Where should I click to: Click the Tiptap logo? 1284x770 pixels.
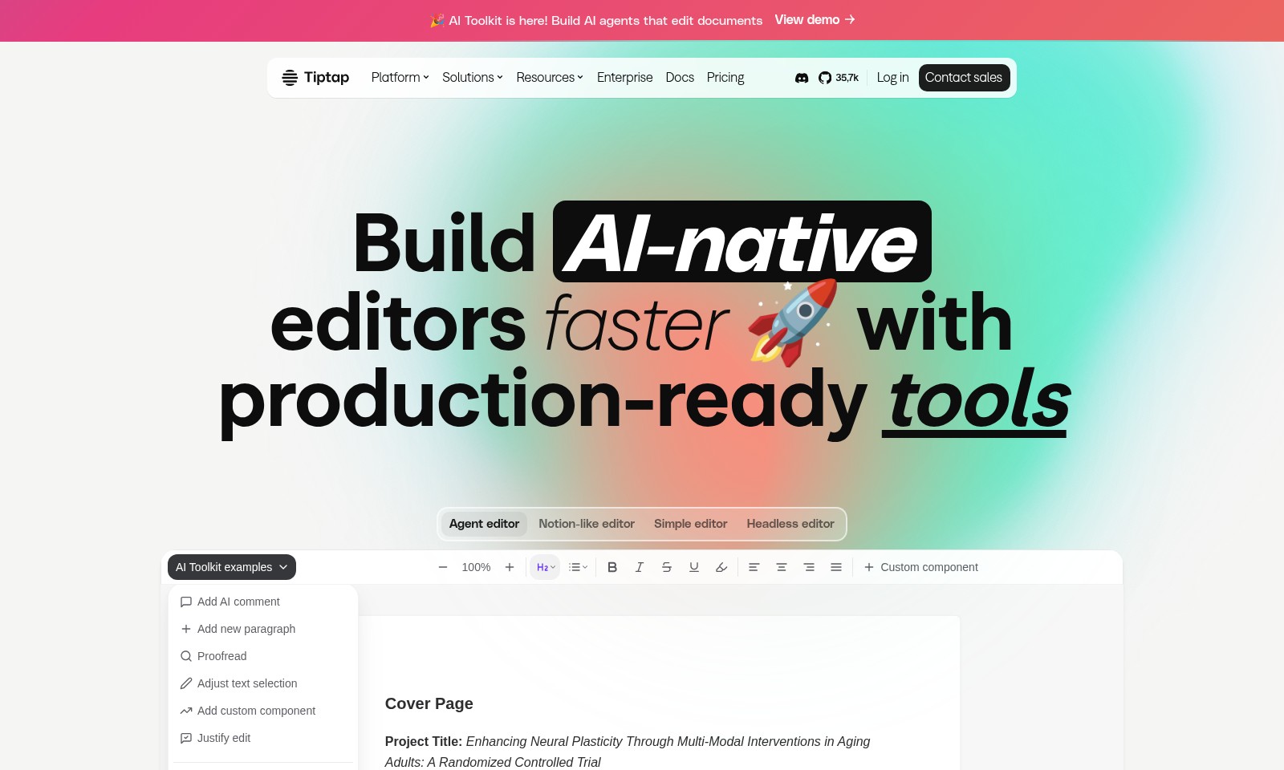click(315, 78)
